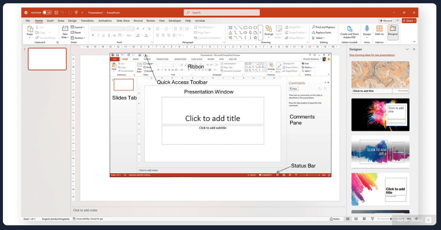Click Stop showing ideas for new presentations
The image size is (441, 230).
(x=372, y=55)
